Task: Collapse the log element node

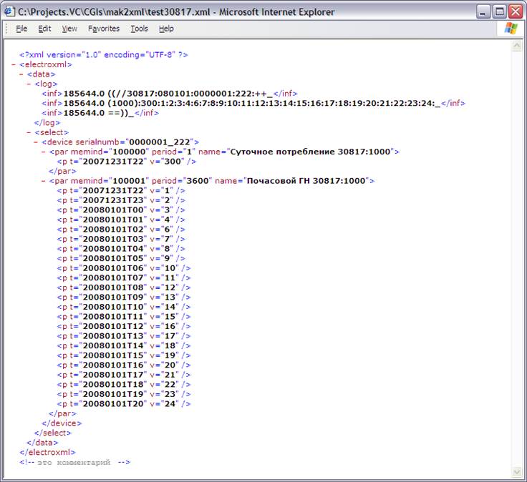Action: [x=29, y=84]
